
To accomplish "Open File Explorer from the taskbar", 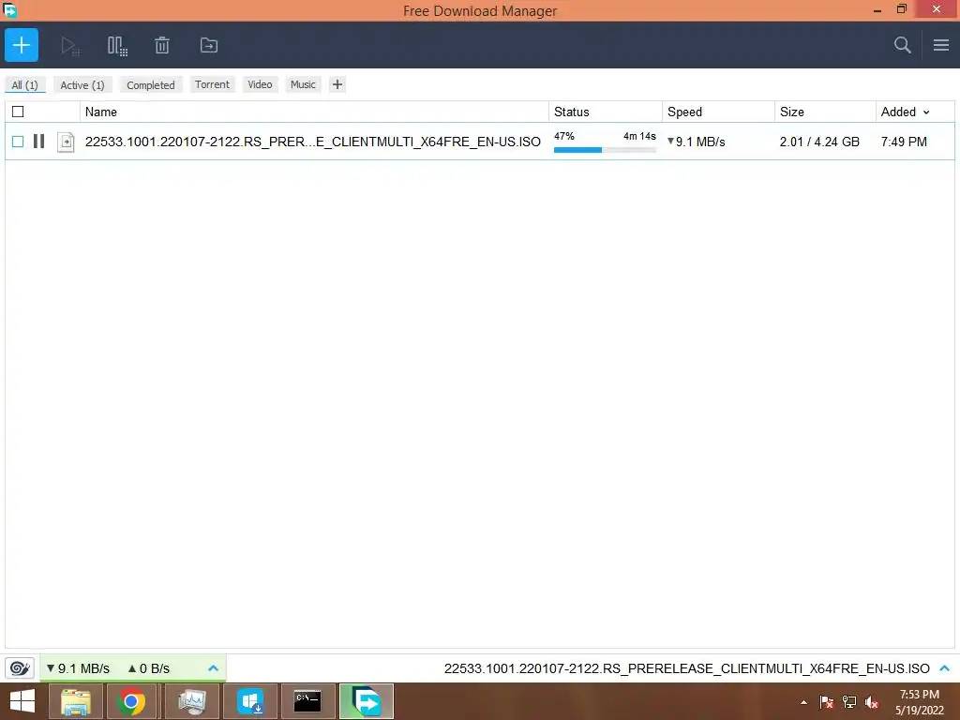I will click(x=75, y=701).
